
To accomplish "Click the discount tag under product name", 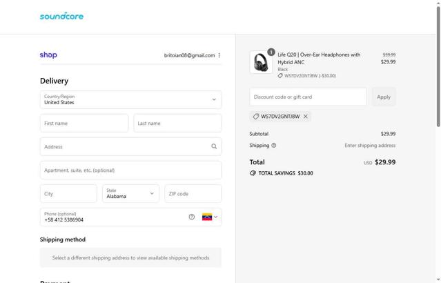I will (x=307, y=76).
